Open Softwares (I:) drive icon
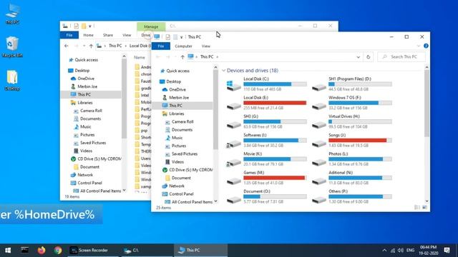Screen dimensions: 458x257 tap(234, 143)
